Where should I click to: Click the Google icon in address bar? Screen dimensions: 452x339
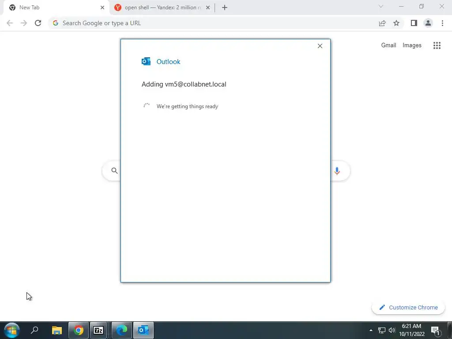(x=56, y=23)
